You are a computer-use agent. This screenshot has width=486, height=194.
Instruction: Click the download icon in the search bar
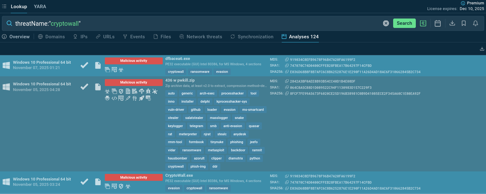[452, 23]
